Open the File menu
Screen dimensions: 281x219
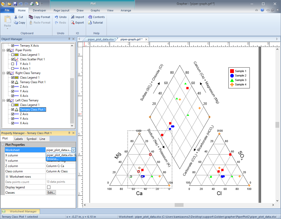(x=7, y=10)
